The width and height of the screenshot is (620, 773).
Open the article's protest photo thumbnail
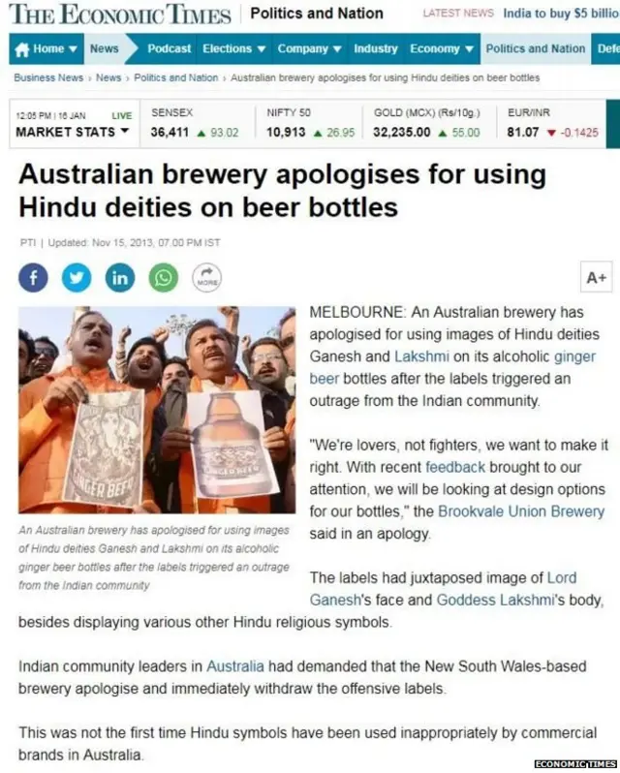click(157, 410)
